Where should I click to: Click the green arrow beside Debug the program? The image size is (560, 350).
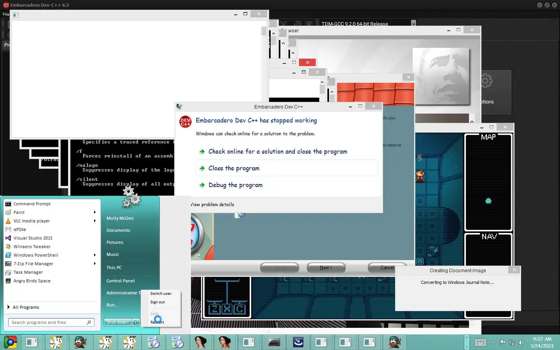tap(202, 185)
